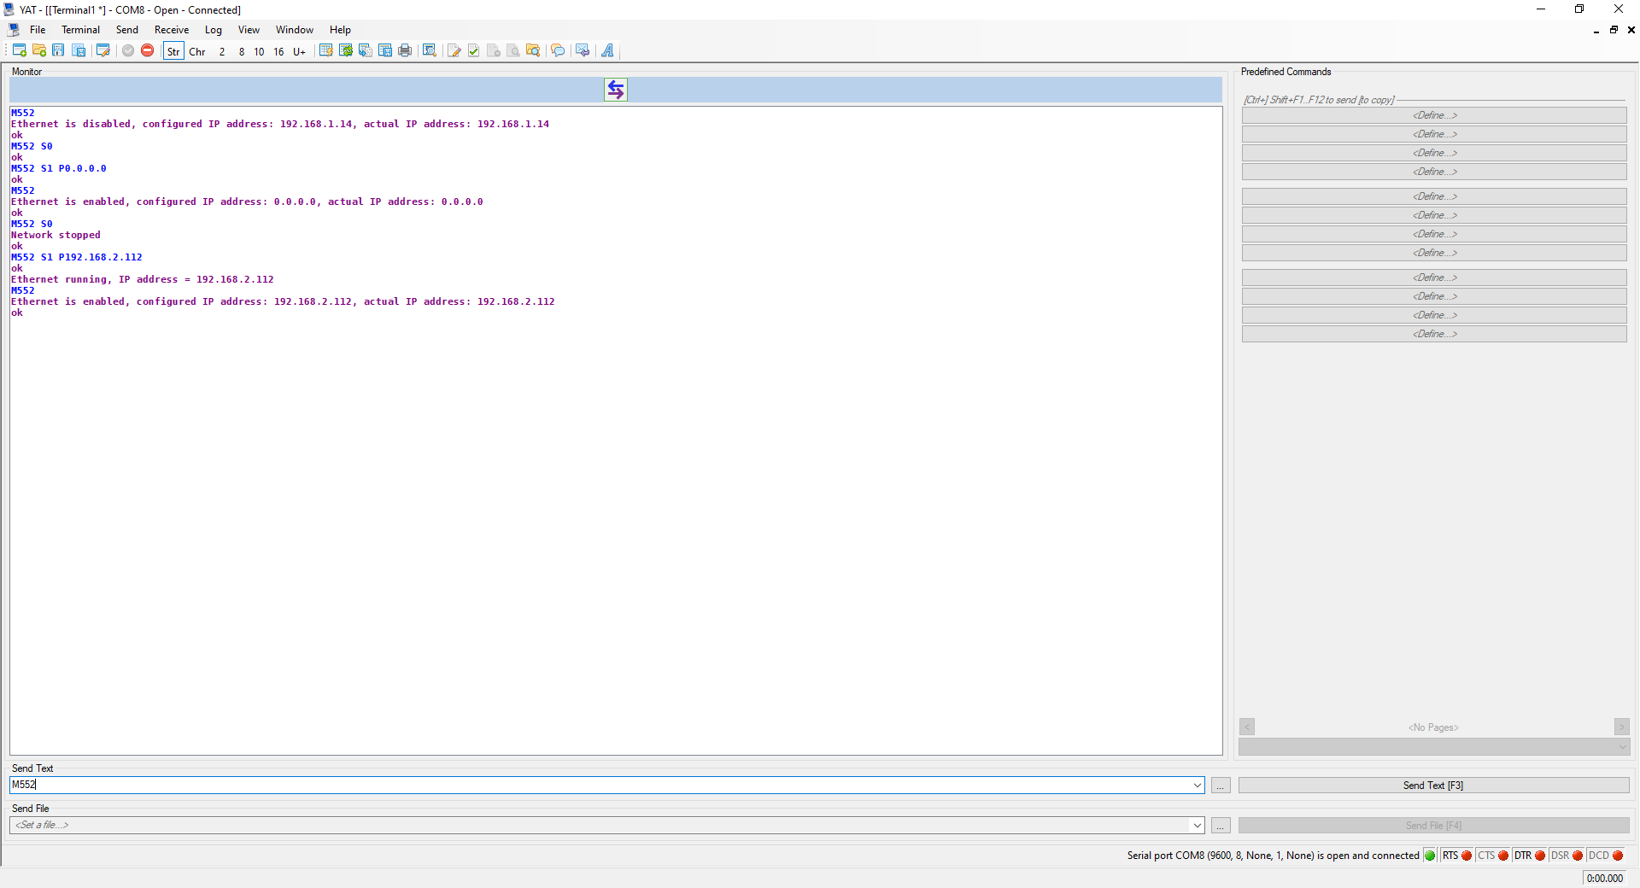The width and height of the screenshot is (1640, 888).
Task: Open the predefined pages dropdown
Action: (x=1434, y=747)
